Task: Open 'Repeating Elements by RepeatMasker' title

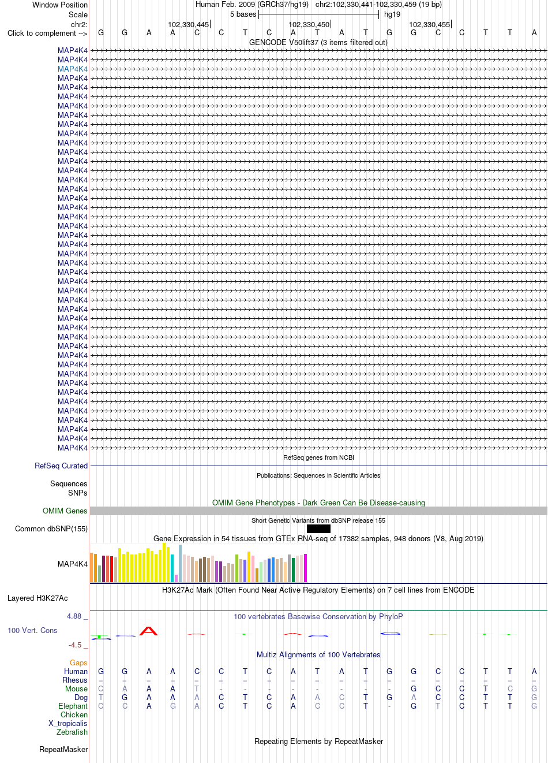Action: click(x=318, y=741)
